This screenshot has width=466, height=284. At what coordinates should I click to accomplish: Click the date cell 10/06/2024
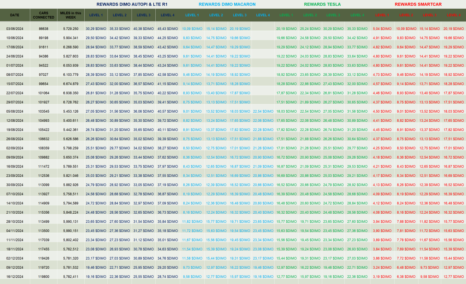click(14, 38)
